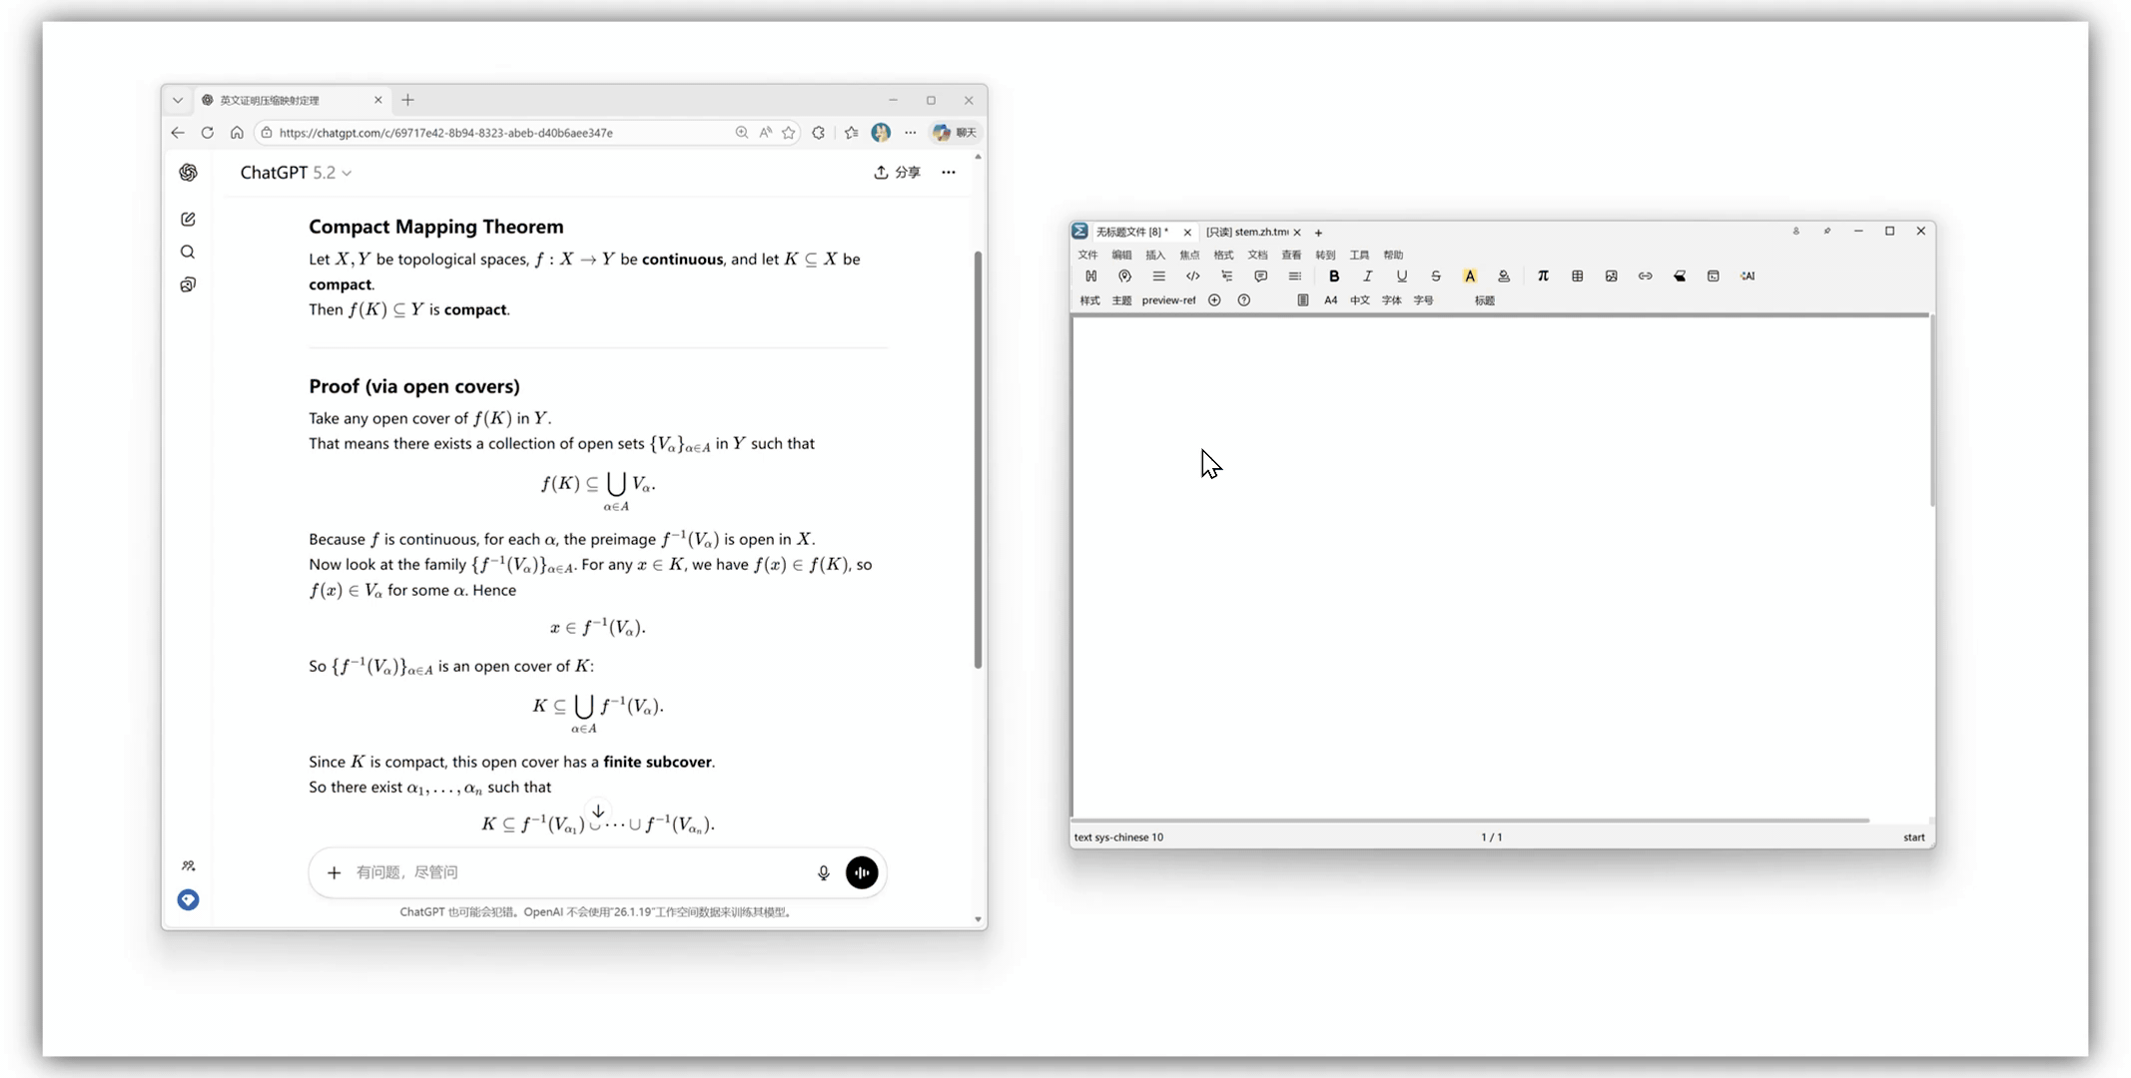Image resolution: width=2131 pixels, height=1078 pixels.
Task: Toggle bold formatting in the editor toolbar
Action: tap(1333, 276)
